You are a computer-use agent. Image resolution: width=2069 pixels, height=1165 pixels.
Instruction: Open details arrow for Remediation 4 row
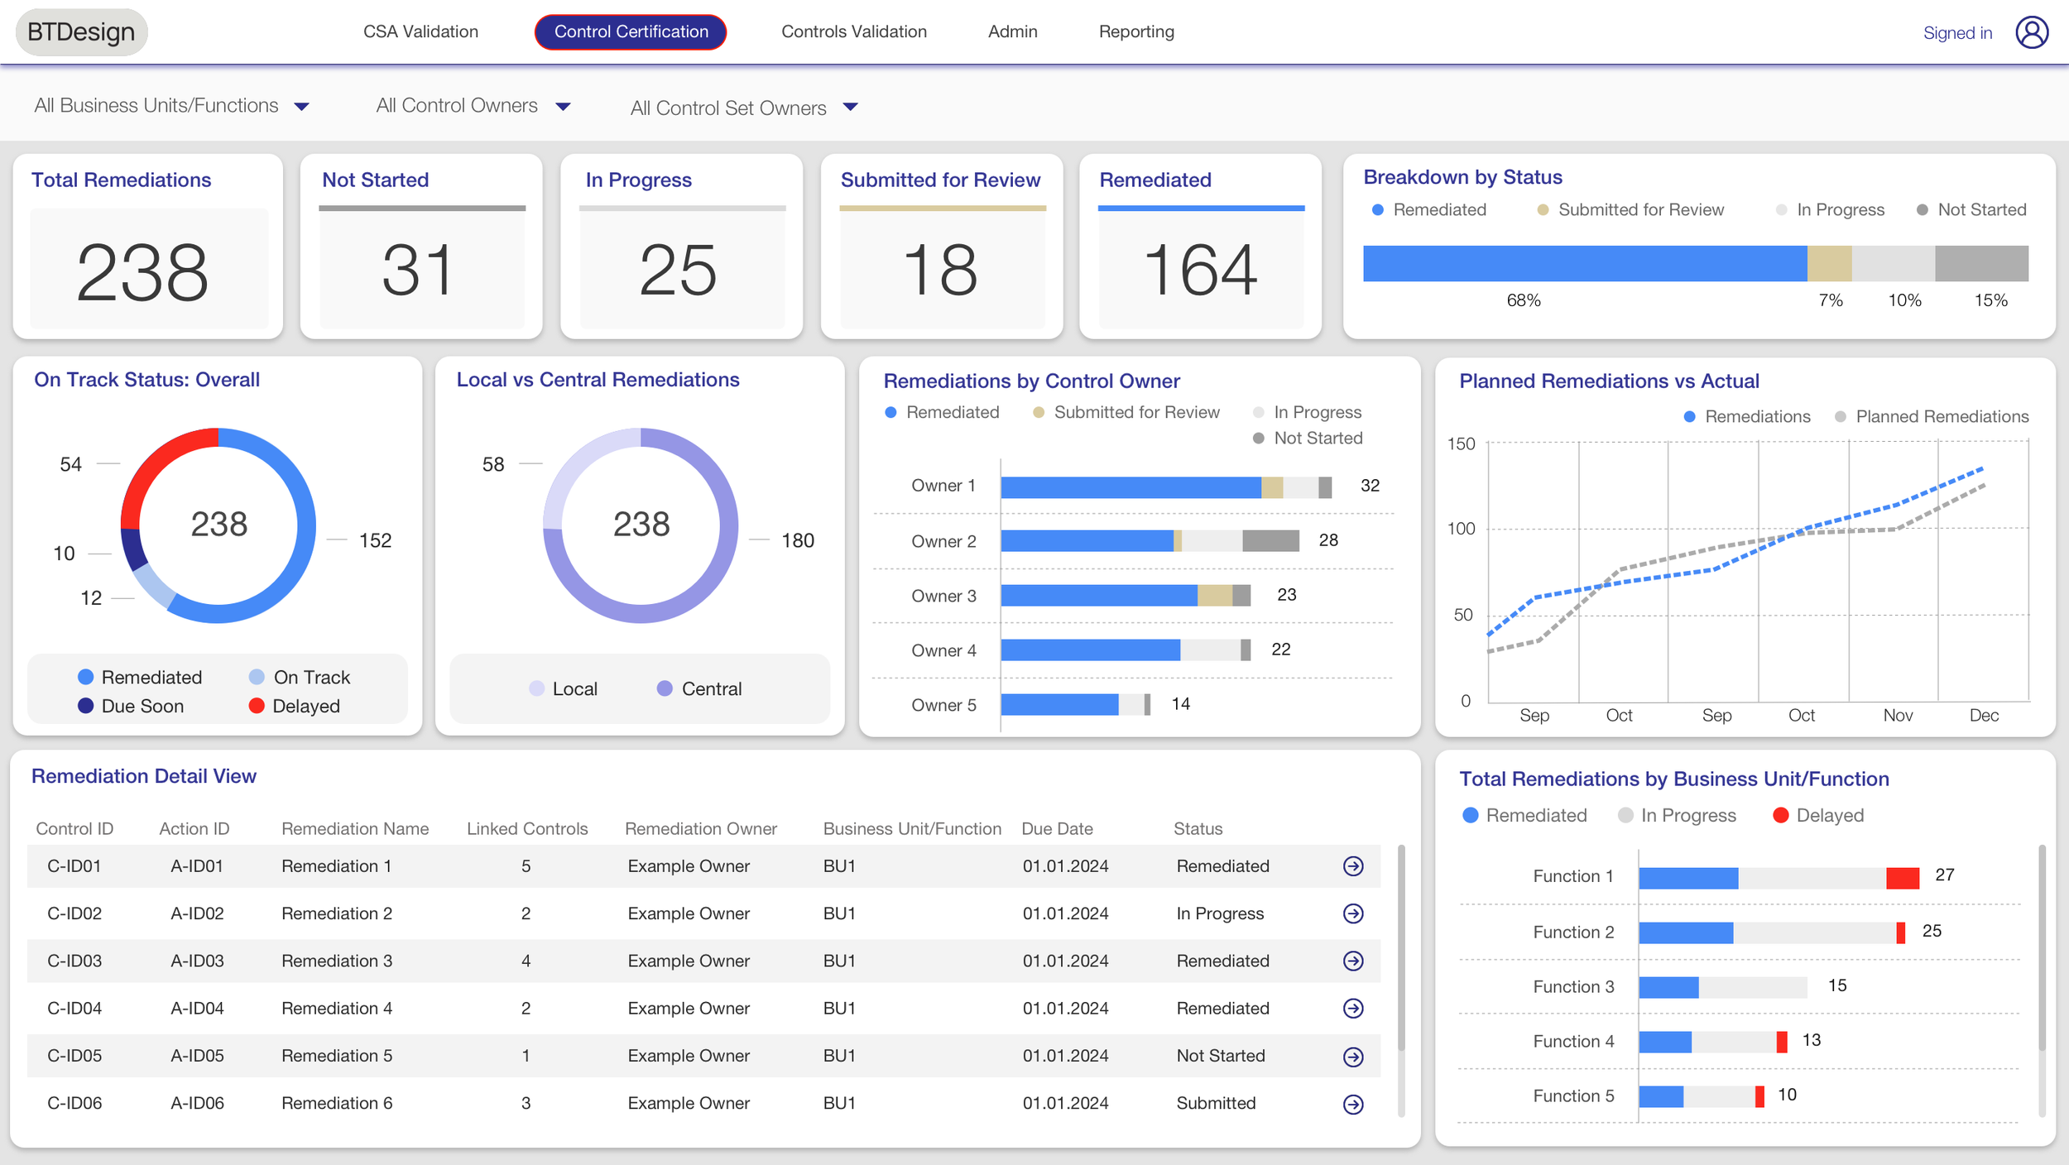coord(1353,1008)
